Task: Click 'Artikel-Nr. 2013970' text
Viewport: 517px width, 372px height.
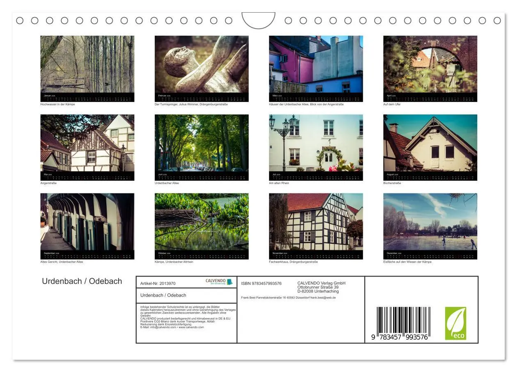Action: [158, 284]
